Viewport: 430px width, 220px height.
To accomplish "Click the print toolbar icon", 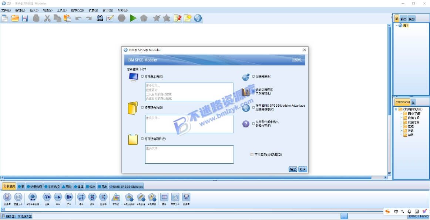I will 36,19.
